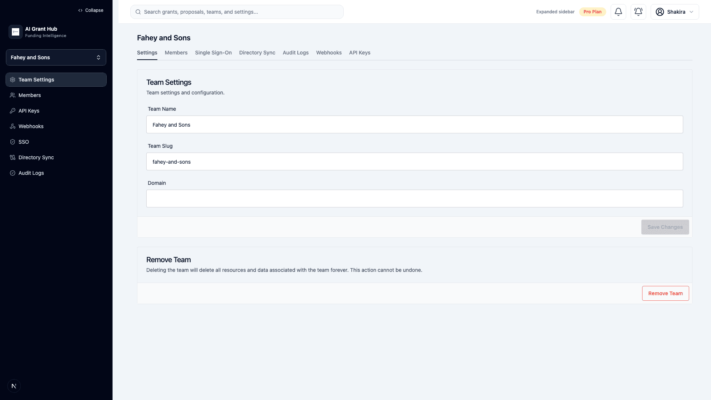Open the Webhooks tab
Viewport: 711px width, 400px height.
329,53
